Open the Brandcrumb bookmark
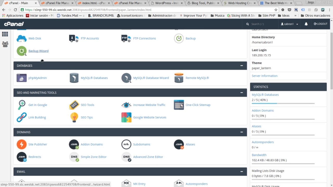The height and width of the screenshot is (187, 333). (x=101, y=16)
